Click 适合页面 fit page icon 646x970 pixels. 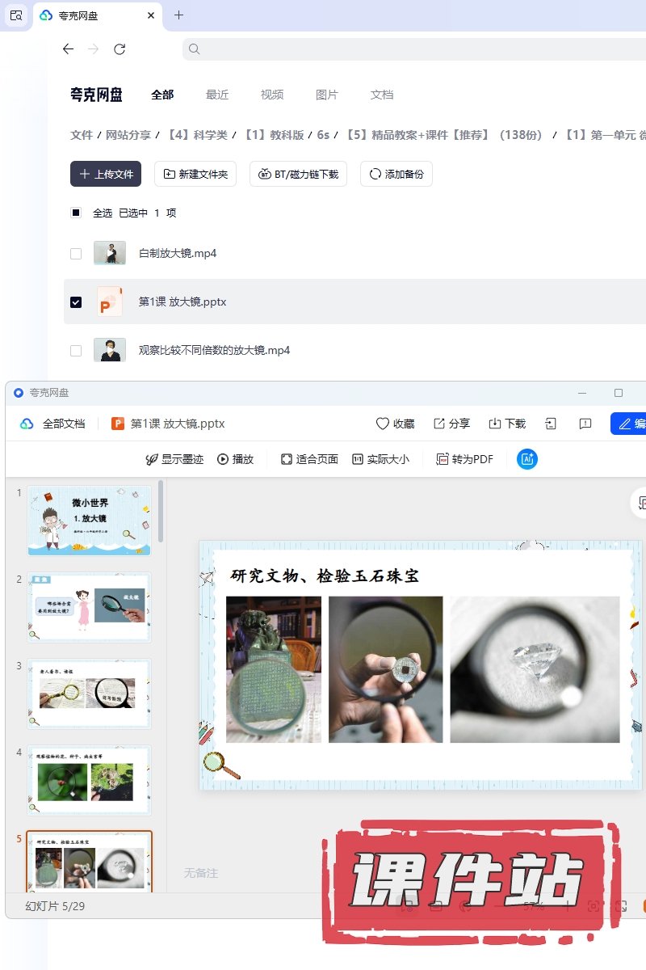coord(286,459)
